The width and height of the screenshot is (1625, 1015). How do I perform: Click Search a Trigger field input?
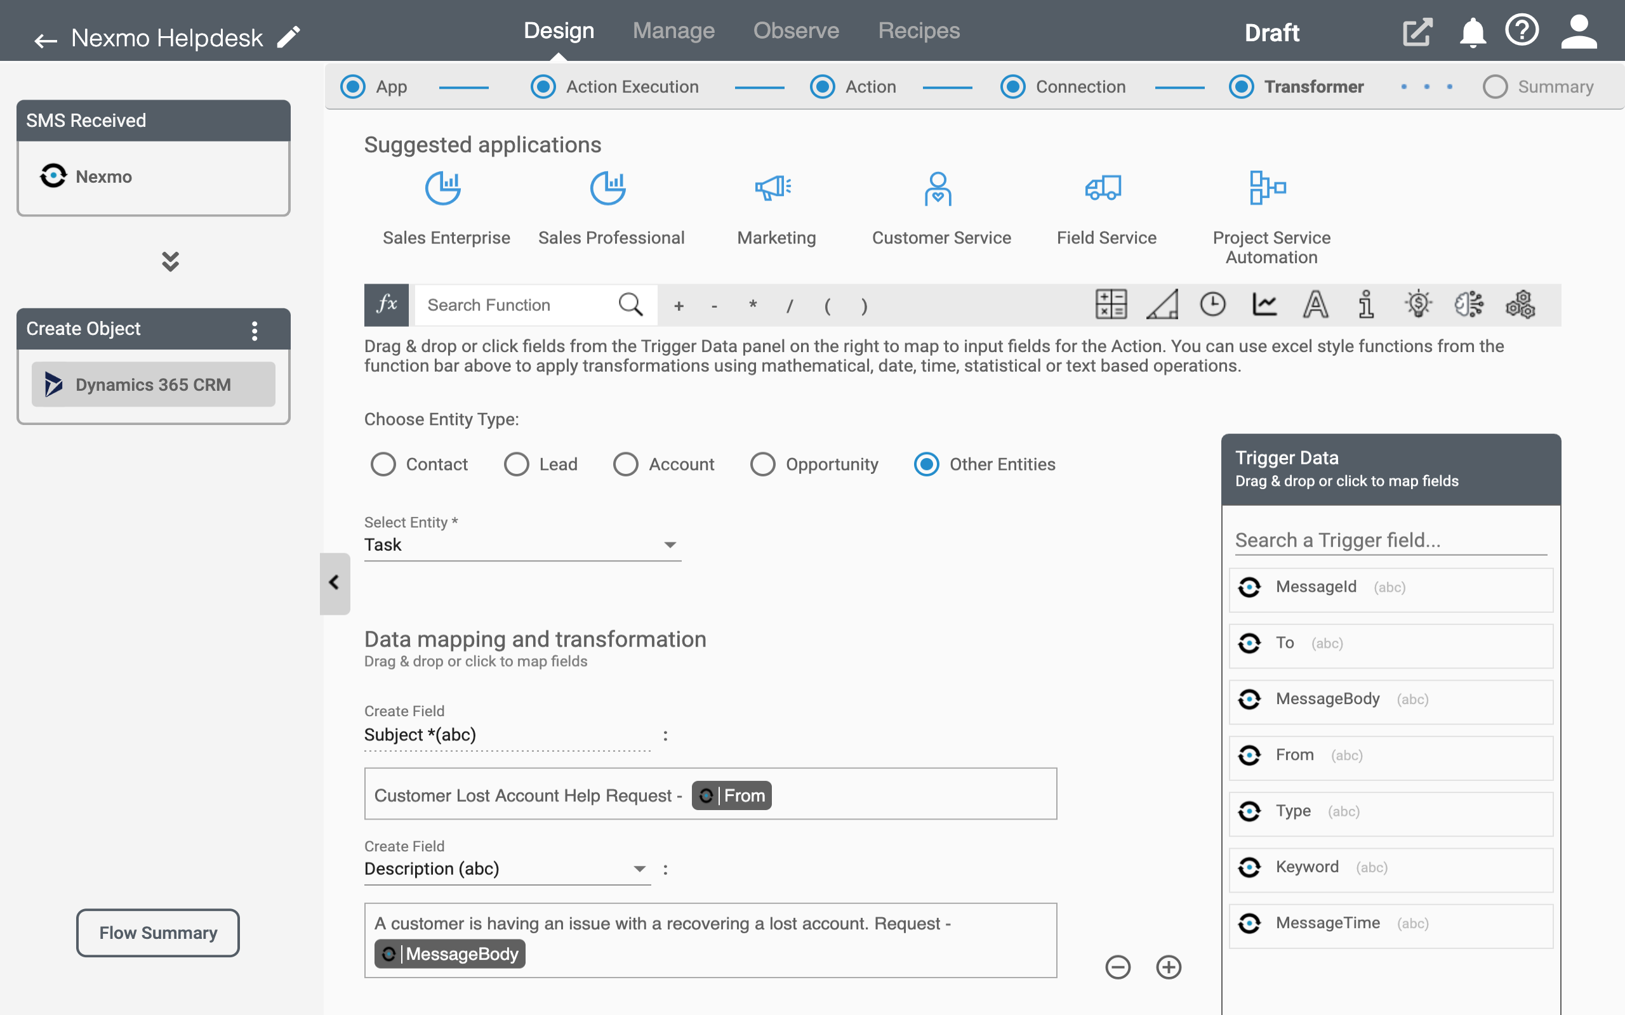pos(1391,540)
